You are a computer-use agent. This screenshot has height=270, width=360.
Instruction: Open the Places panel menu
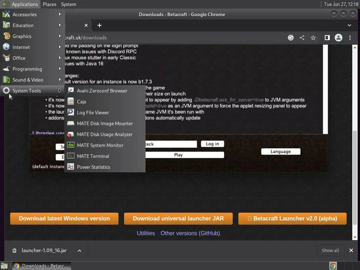click(x=49, y=4)
